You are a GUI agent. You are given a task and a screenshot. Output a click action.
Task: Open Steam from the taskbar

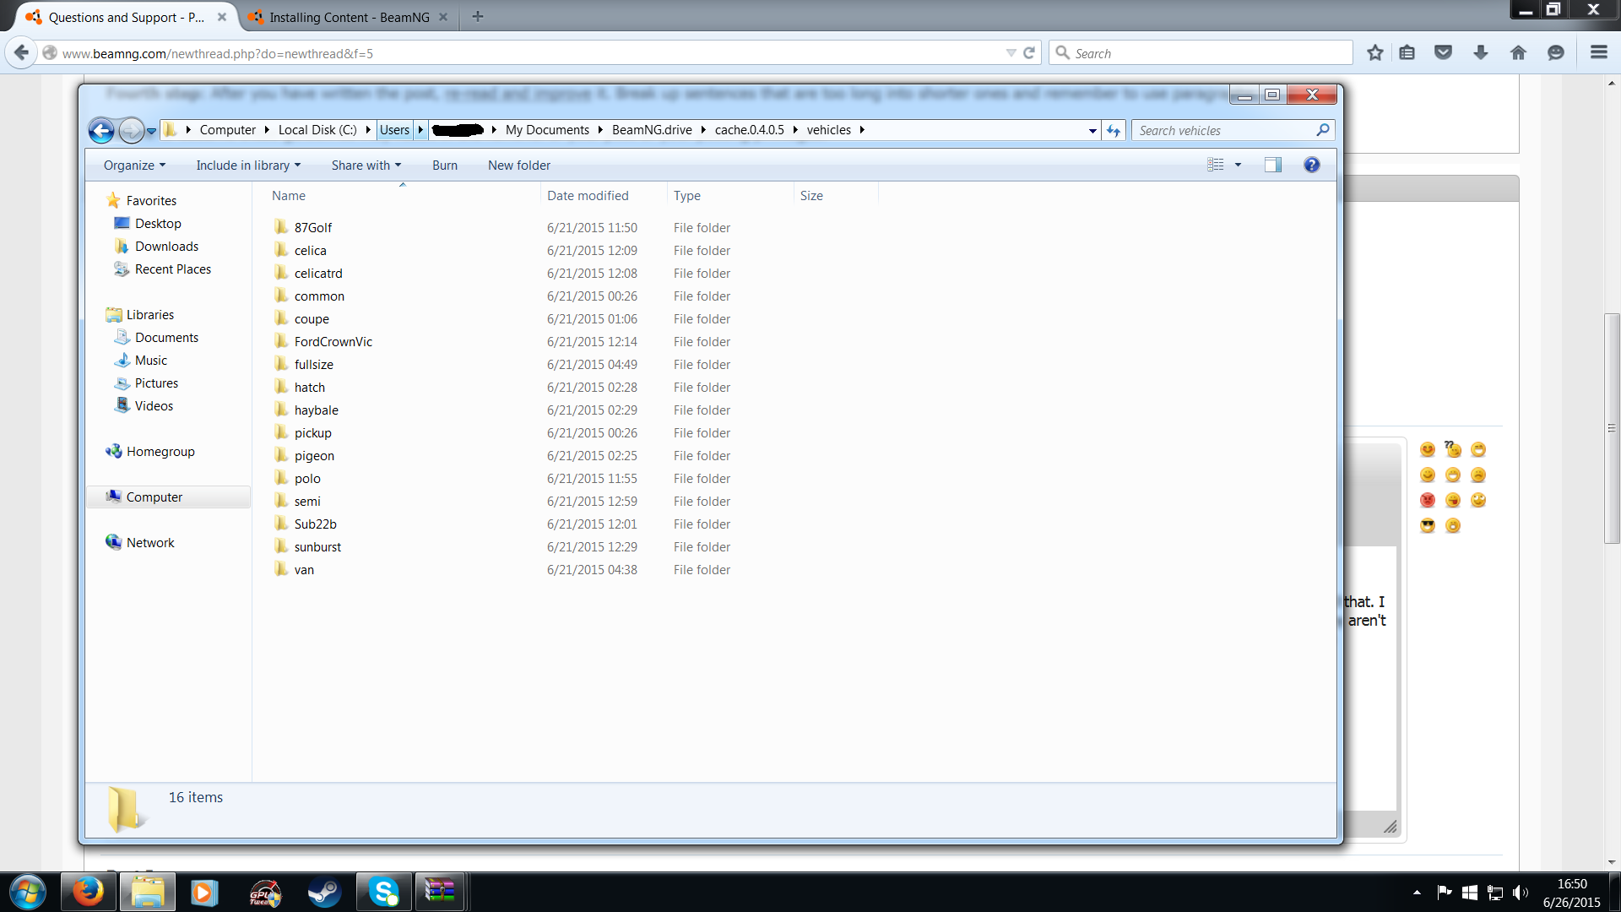323,892
